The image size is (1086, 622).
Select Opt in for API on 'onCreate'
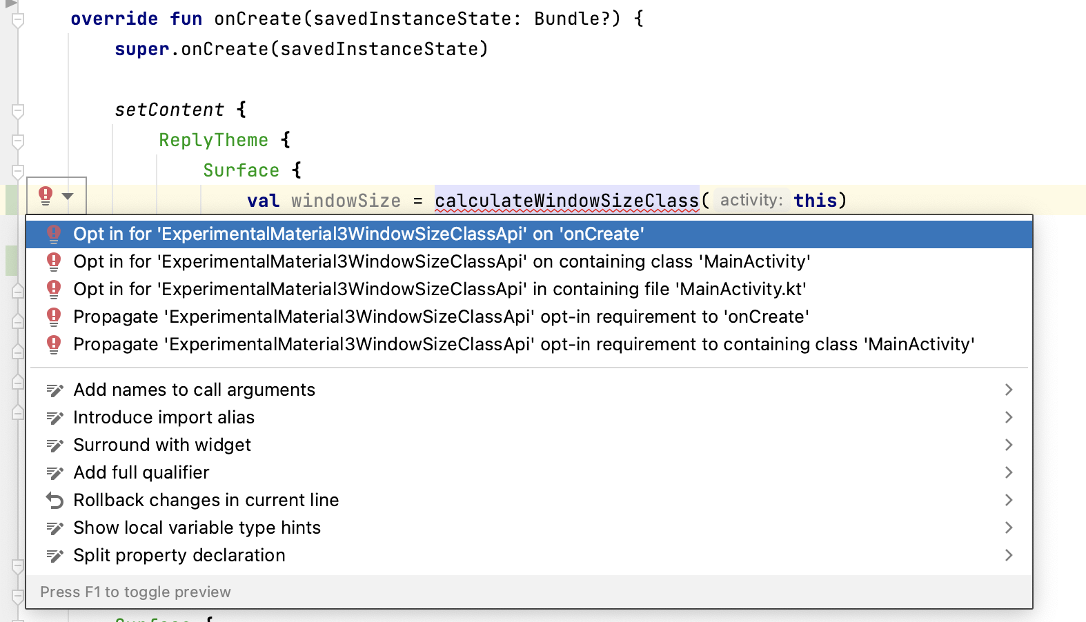[358, 234]
